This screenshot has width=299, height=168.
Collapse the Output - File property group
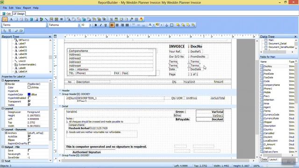pos(3,147)
